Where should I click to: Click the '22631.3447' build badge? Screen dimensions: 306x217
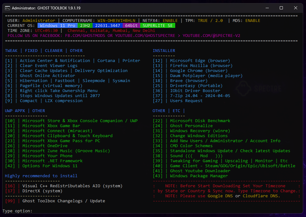tap(108, 26)
